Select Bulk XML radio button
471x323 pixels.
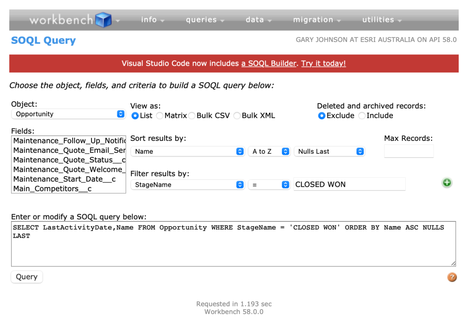[x=237, y=116]
